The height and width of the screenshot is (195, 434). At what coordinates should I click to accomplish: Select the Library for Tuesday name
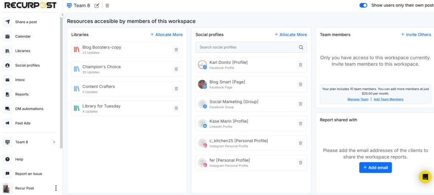point(101,106)
